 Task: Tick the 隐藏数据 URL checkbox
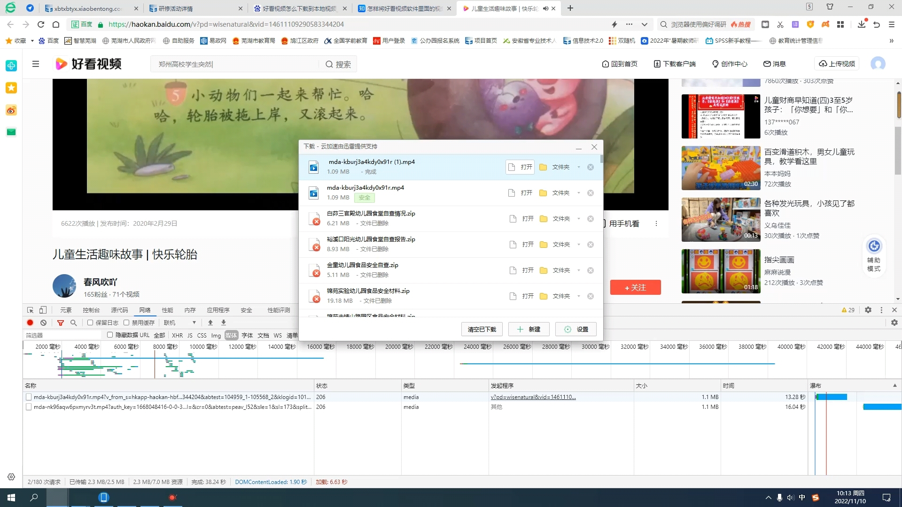tap(110, 335)
